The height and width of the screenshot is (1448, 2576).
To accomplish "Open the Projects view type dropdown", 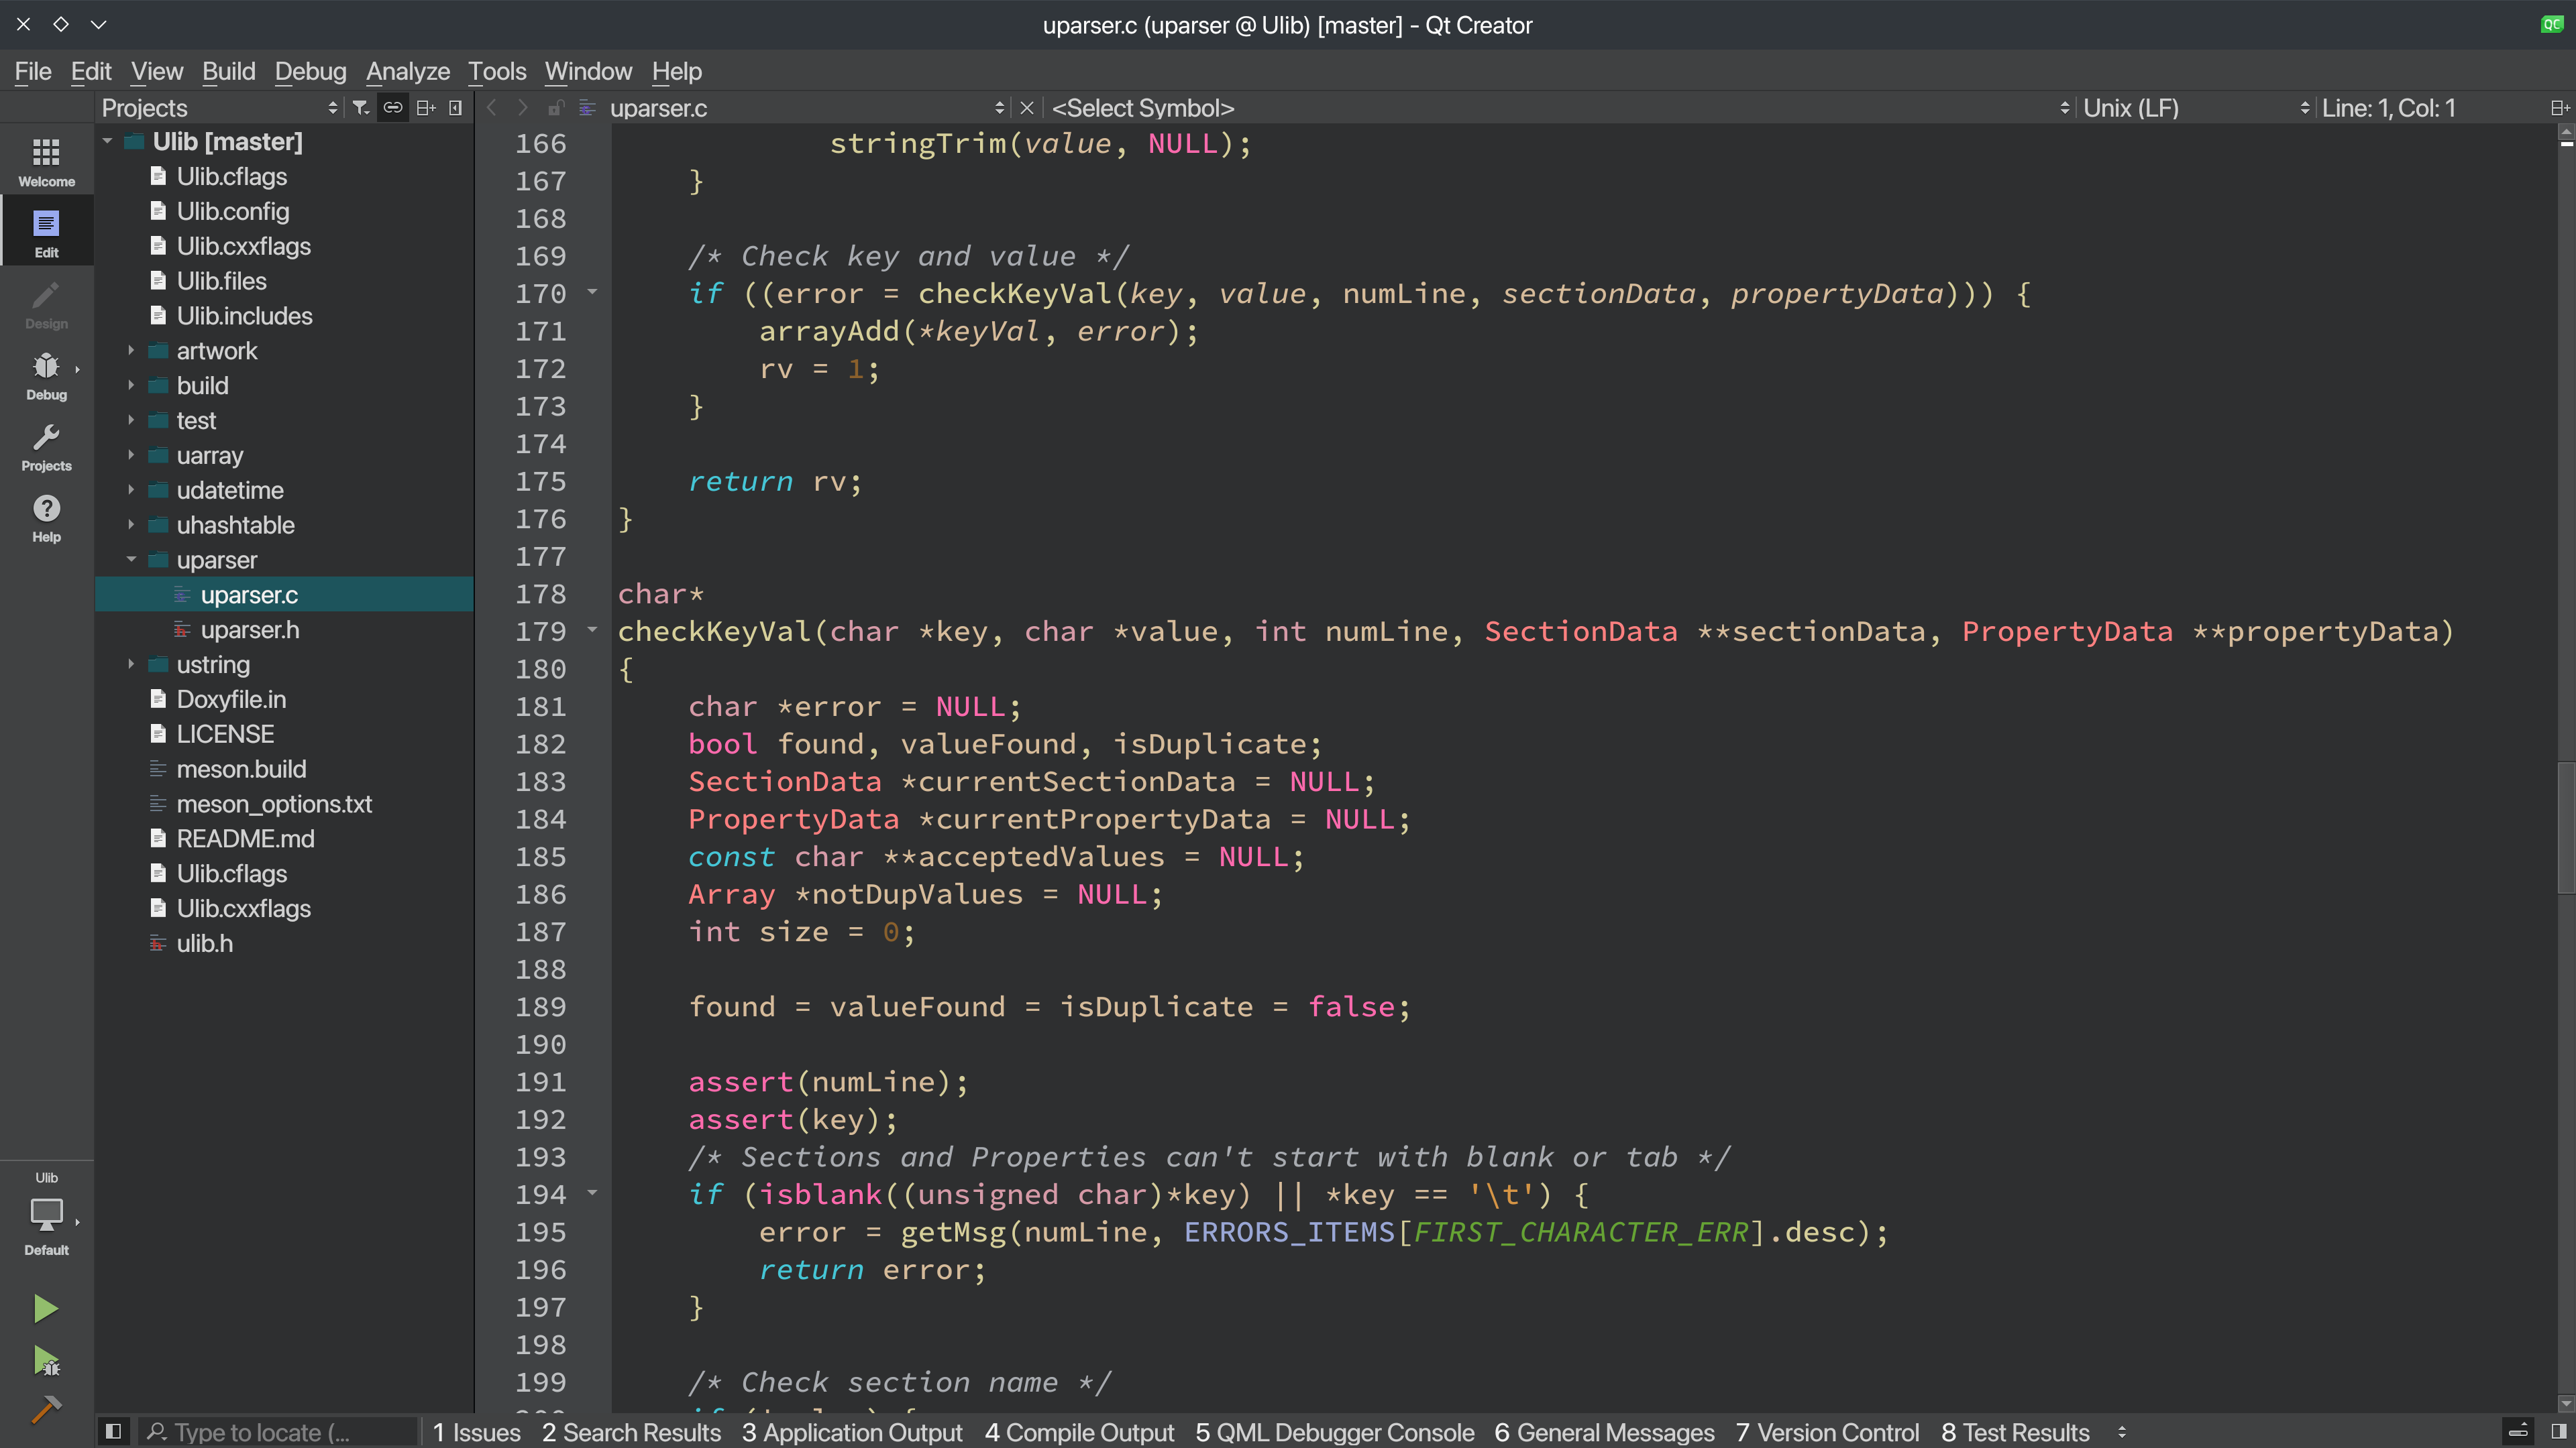I will pyautogui.click(x=221, y=108).
